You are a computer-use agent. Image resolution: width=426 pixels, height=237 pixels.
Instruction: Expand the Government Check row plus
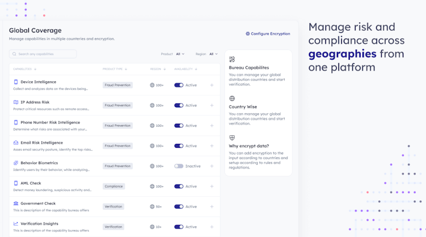click(212, 206)
